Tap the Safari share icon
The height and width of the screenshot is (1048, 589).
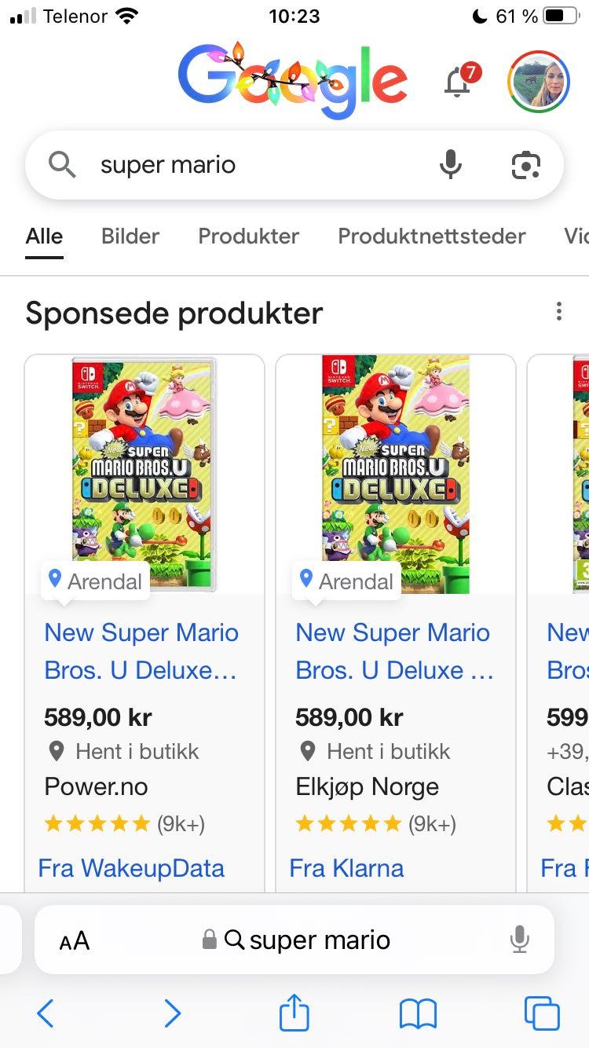pos(294,1013)
